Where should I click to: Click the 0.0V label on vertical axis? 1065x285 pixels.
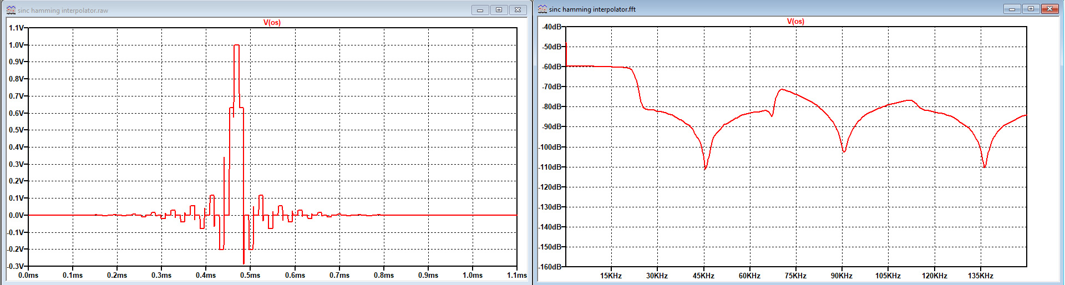click(16, 215)
